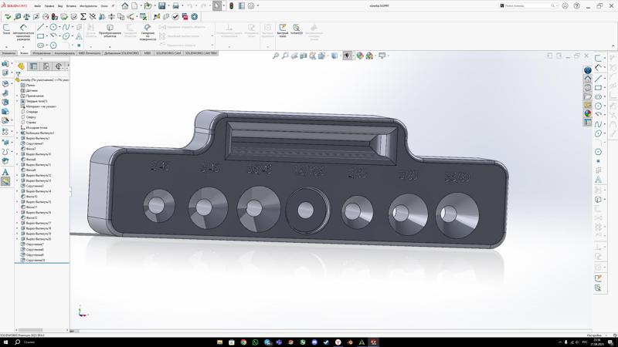Screen dimensions: 618x347
Task: Click Edit Appearance color ball icon
Action: (x=360, y=56)
